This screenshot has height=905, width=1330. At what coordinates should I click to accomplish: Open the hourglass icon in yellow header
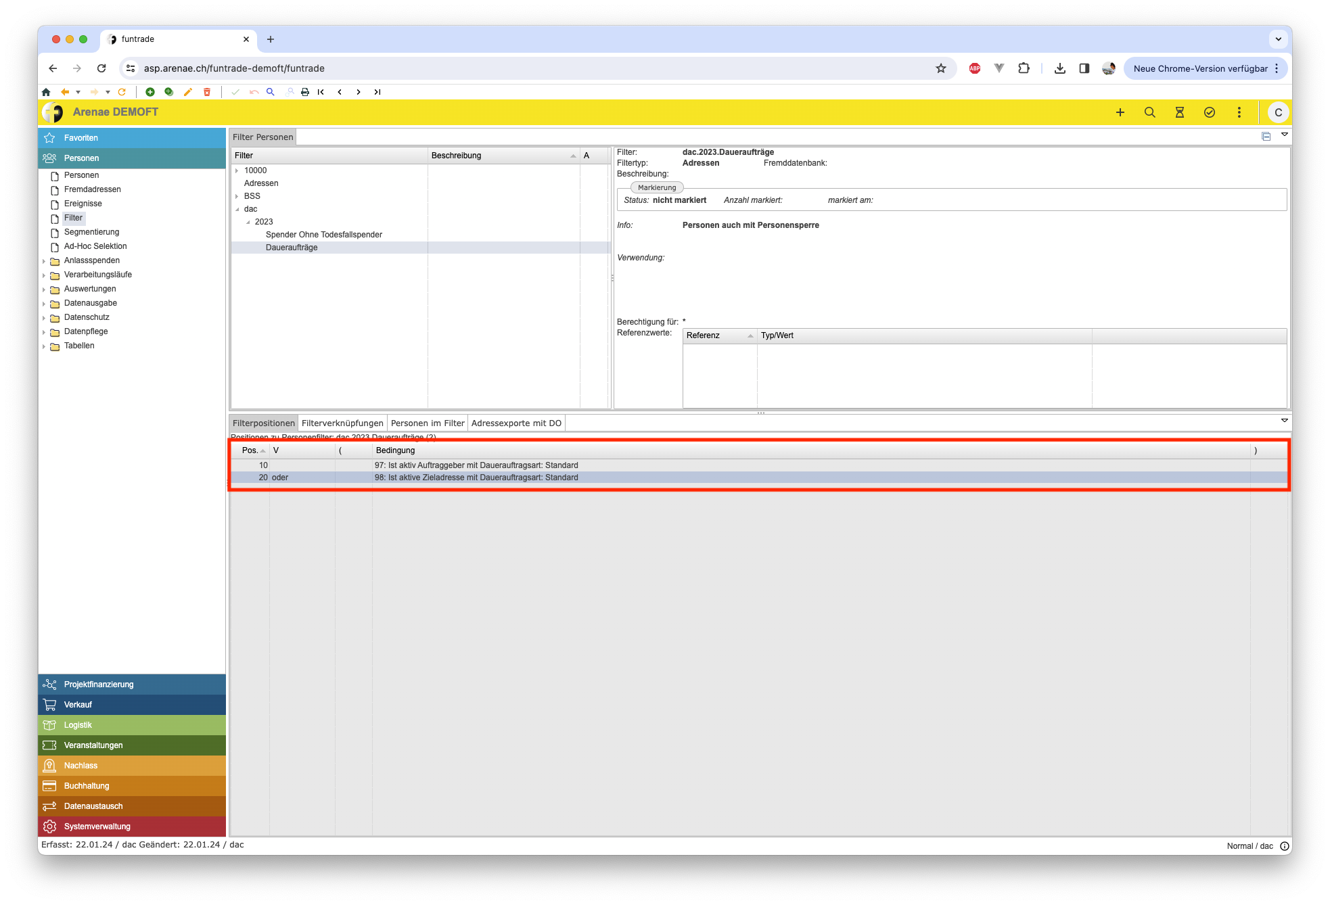click(1179, 112)
